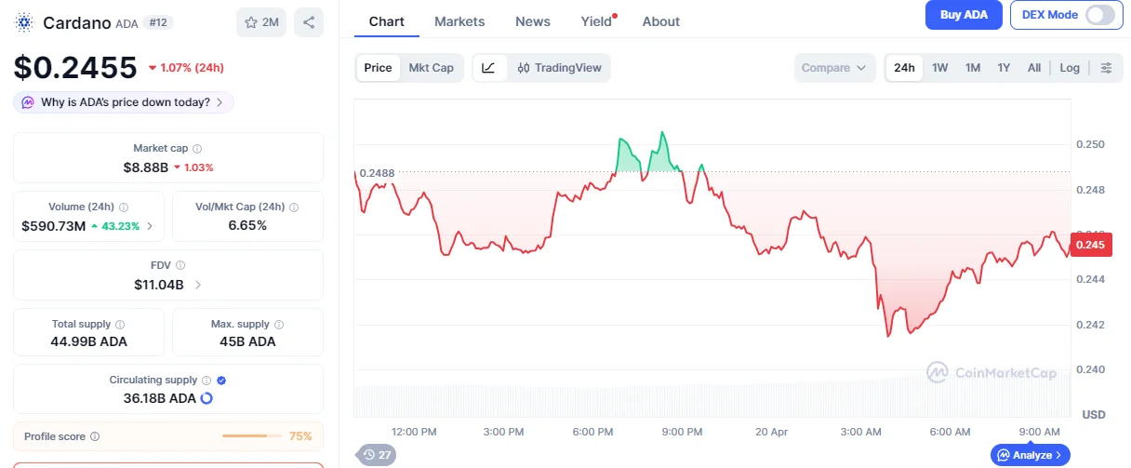Click the $11.04B FDV value
1131x468 pixels.
point(159,285)
